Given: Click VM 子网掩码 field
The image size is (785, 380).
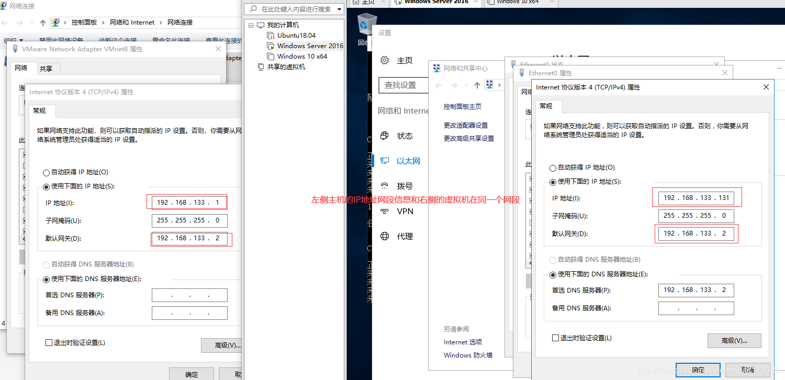Looking at the screenshot, I should click(x=696, y=216).
